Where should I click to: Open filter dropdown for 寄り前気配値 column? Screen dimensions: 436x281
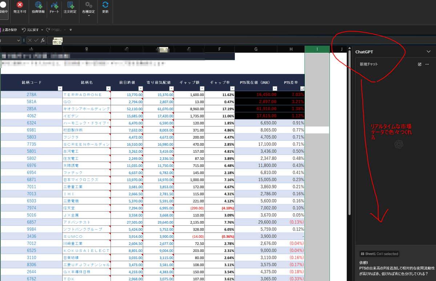coord(172,89)
